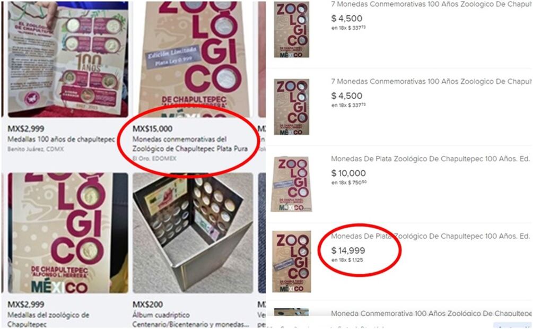Open the Álbum cuadríptico listing photo

193,233
